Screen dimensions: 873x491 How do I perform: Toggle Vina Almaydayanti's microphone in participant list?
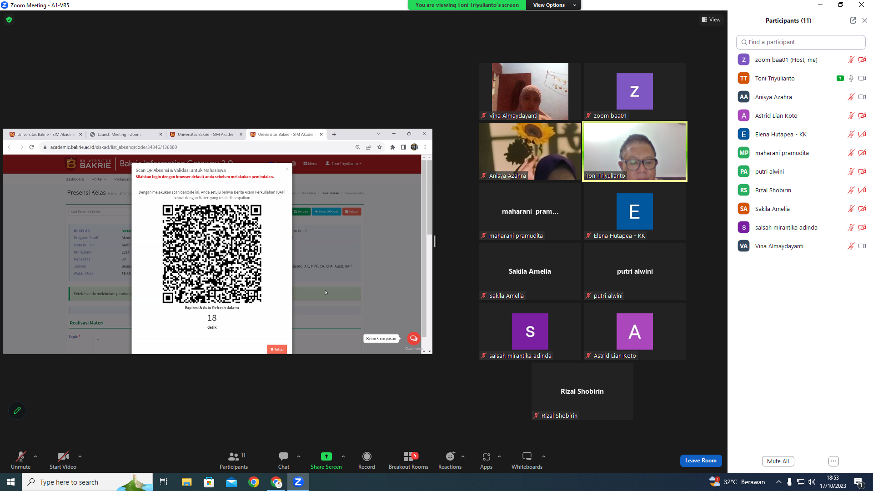[x=851, y=246]
